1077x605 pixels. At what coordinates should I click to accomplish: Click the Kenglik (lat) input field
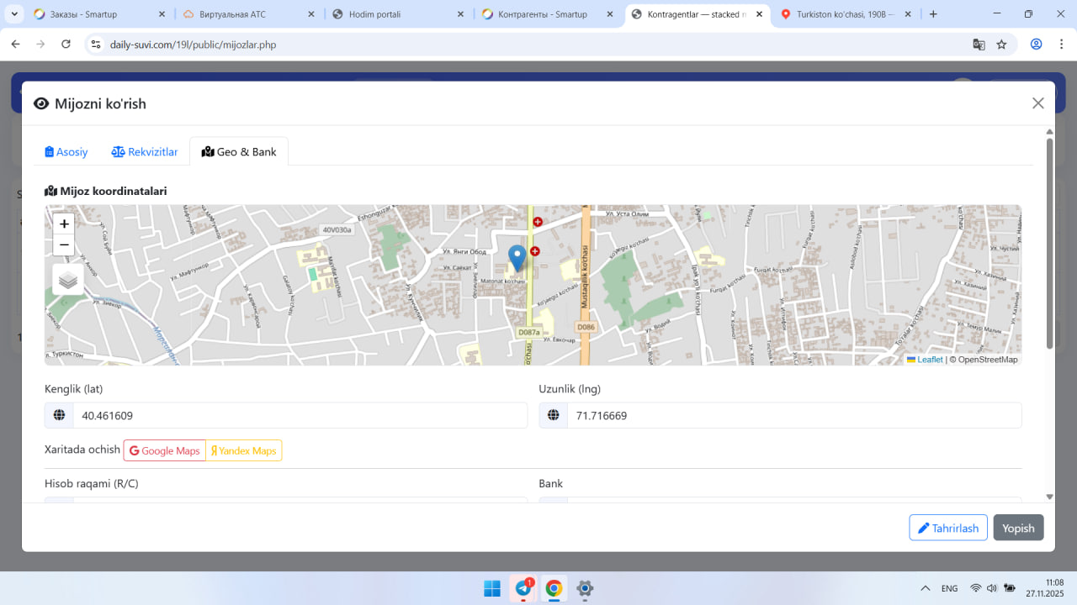point(300,415)
